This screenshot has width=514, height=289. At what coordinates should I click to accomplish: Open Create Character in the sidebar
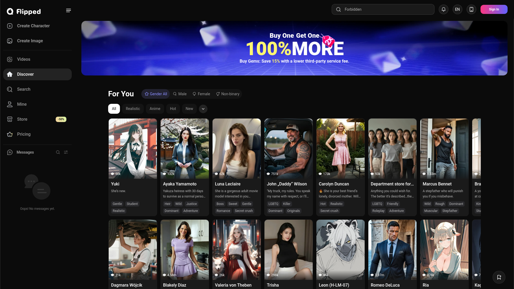click(x=37, y=26)
